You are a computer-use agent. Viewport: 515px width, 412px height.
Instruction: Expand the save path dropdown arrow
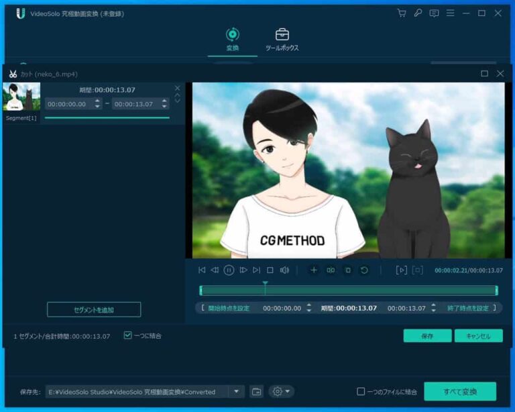[x=236, y=392]
